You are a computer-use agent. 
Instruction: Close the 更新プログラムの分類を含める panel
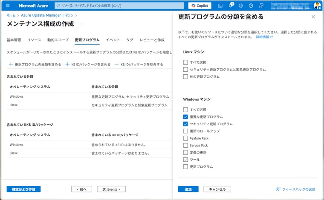click(313, 17)
